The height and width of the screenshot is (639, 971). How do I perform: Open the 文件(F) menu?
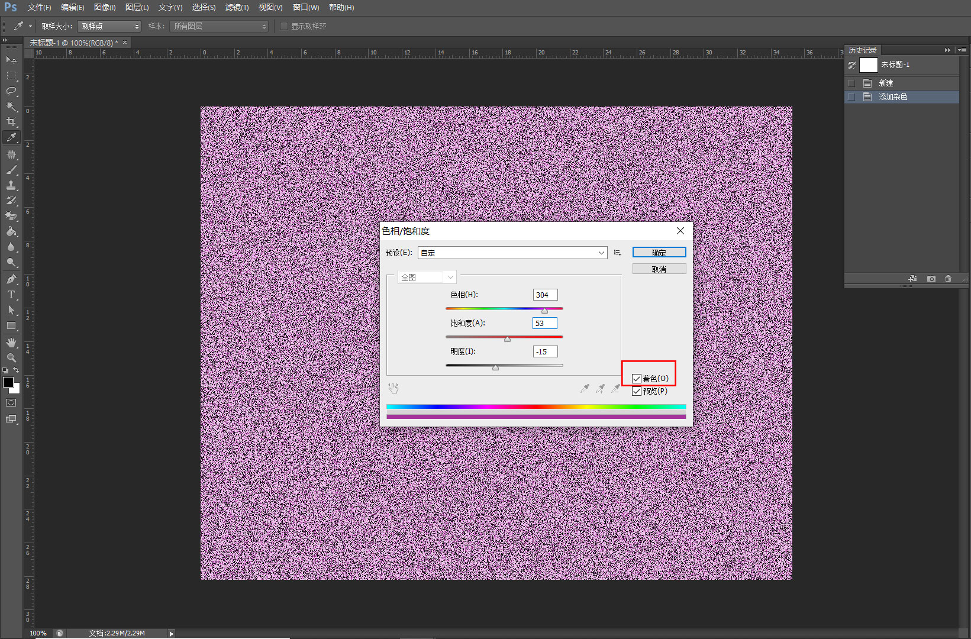tap(39, 8)
